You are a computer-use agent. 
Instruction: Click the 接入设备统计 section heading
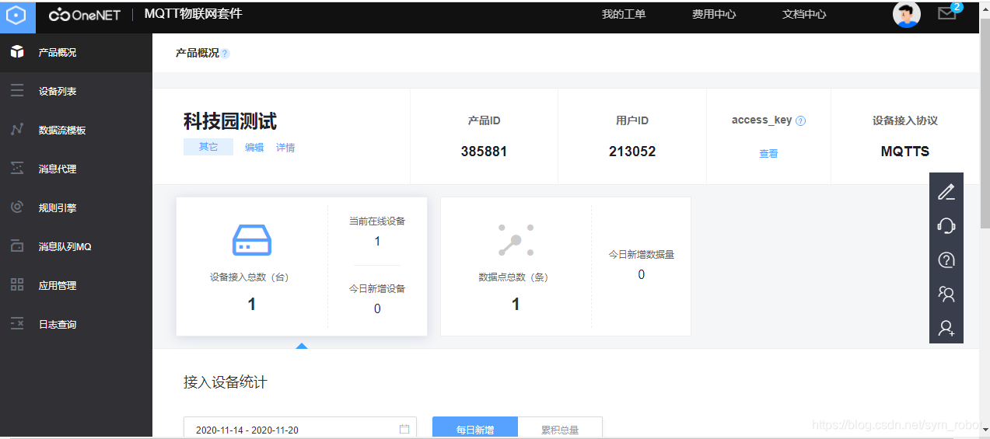(x=226, y=382)
